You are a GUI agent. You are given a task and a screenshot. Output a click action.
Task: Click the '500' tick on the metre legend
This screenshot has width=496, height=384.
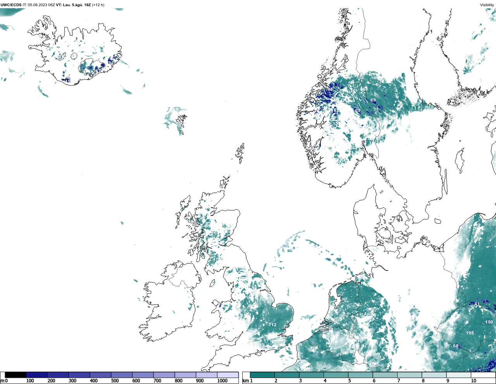click(x=115, y=381)
